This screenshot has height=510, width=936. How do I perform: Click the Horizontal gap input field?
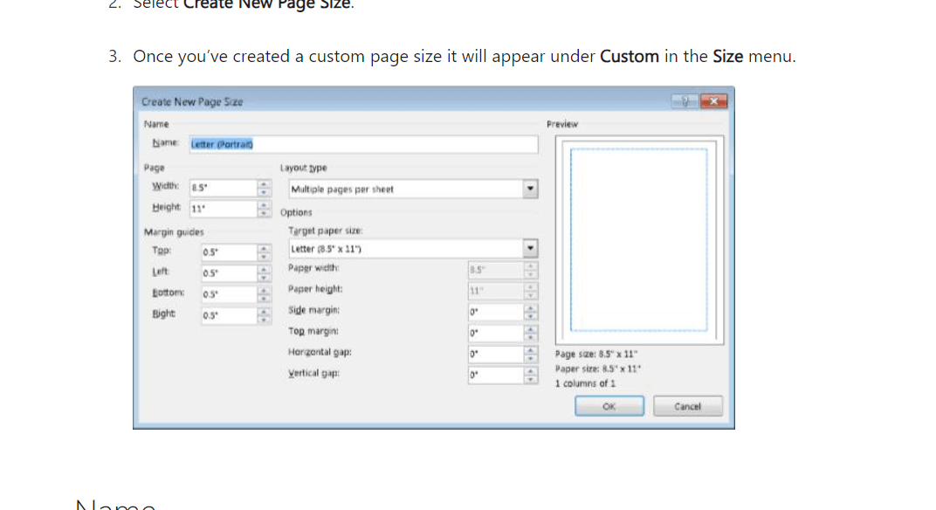(495, 354)
